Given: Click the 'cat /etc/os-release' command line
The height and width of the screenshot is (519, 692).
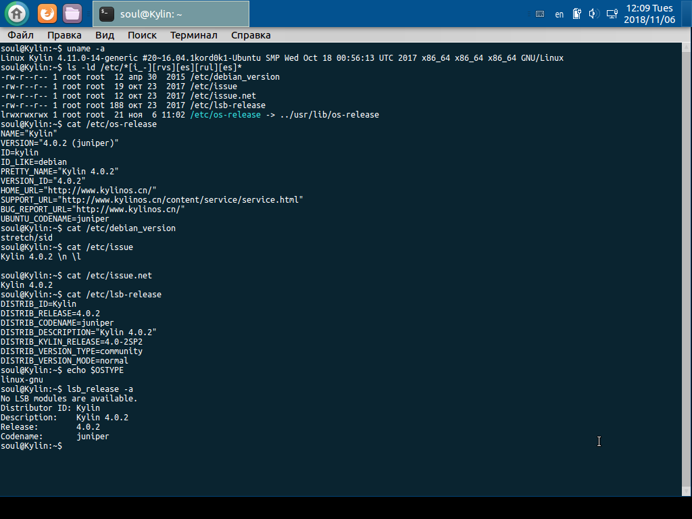Looking at the screenshot, I should (x=78, y=124).
